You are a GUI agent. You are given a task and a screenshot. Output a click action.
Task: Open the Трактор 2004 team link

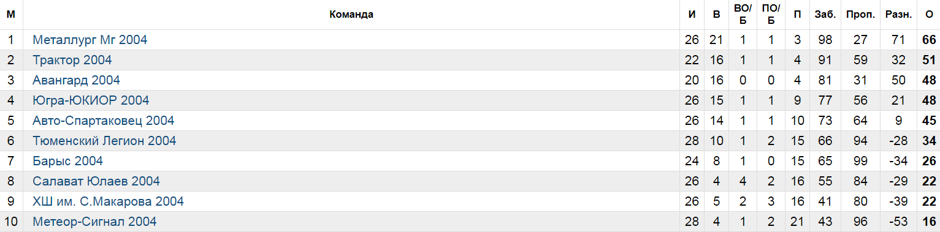tap(72, 60)
